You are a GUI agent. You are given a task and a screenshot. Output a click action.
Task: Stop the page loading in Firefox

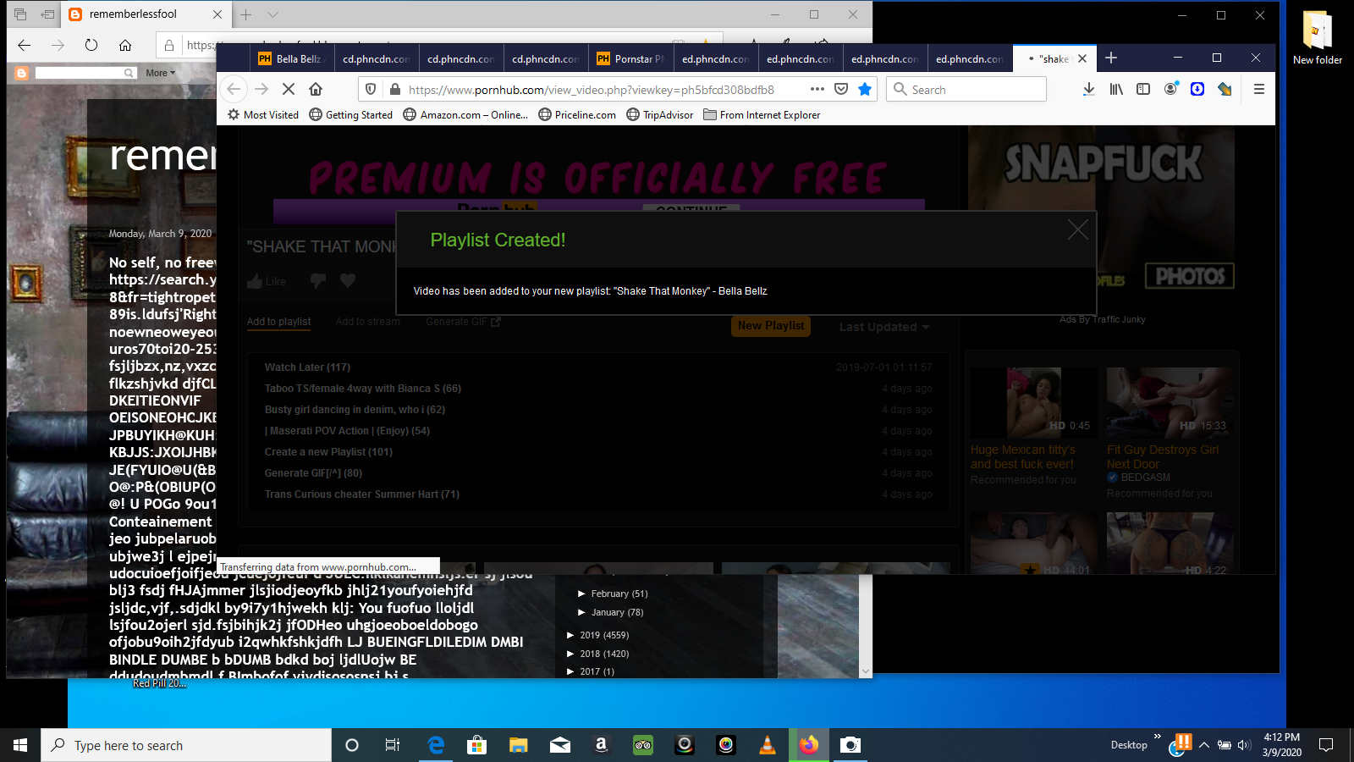coord(289,89)
